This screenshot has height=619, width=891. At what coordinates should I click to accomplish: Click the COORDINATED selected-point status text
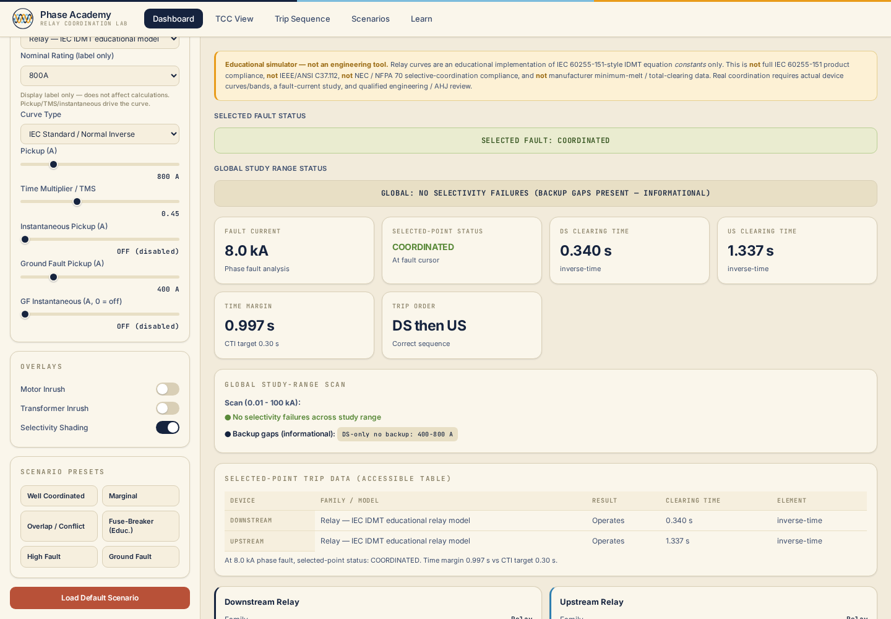tap(423, 247)
